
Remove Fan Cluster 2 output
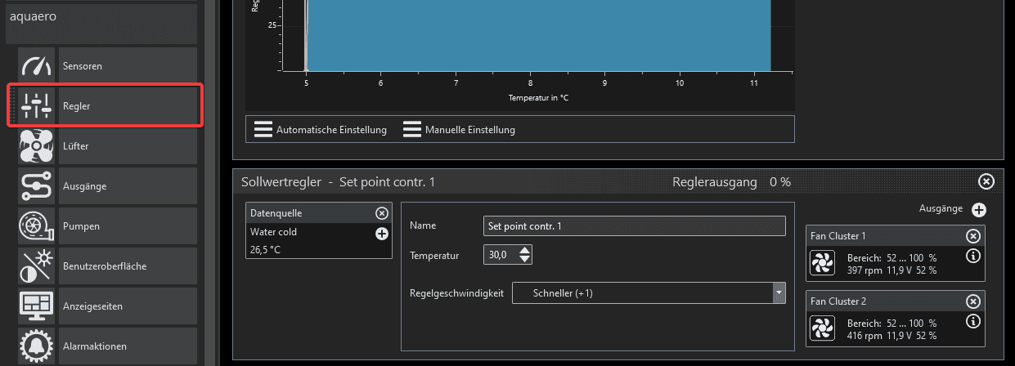click(972, 301)
